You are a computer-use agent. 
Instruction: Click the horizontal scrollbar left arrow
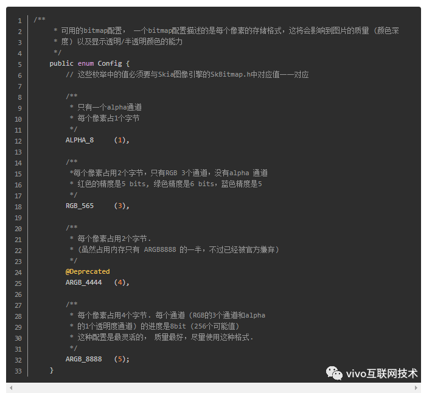(11, 388)
